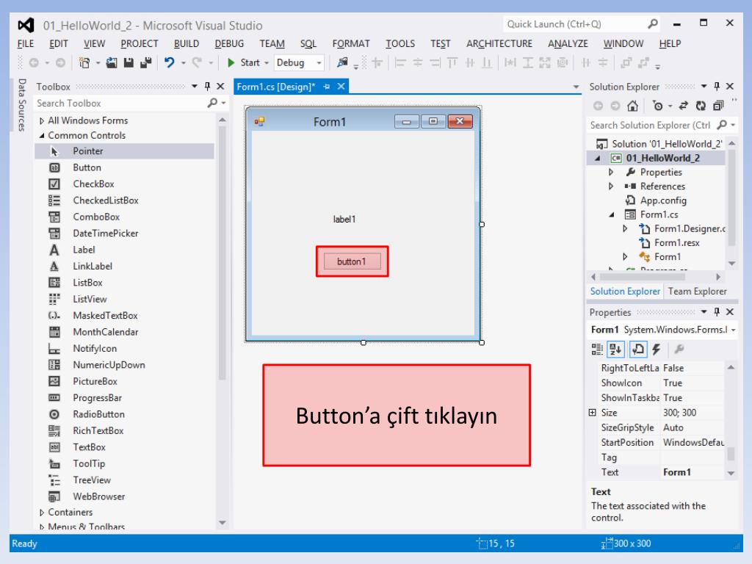Screen dimensions: 752x564
Task: Toggle Alphabetical sort in Properties panel
Action: point(616,349)
